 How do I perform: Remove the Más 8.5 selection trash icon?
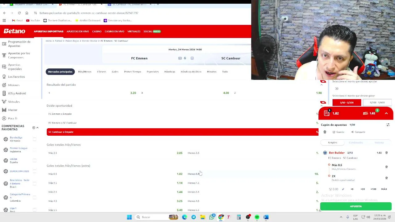pos(386,167)
